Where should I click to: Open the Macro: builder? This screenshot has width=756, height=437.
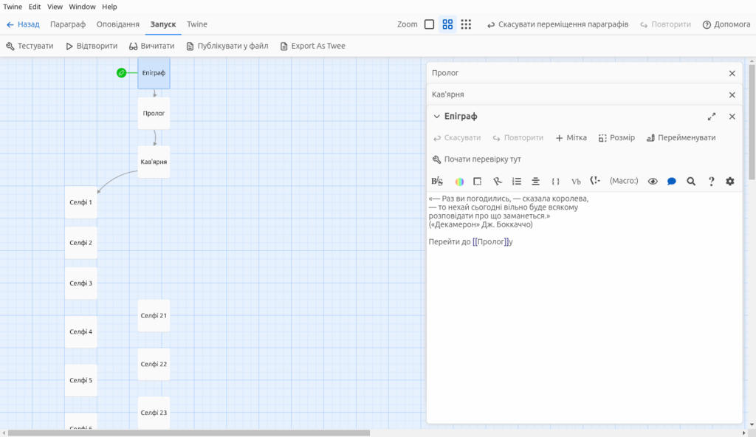623,181
